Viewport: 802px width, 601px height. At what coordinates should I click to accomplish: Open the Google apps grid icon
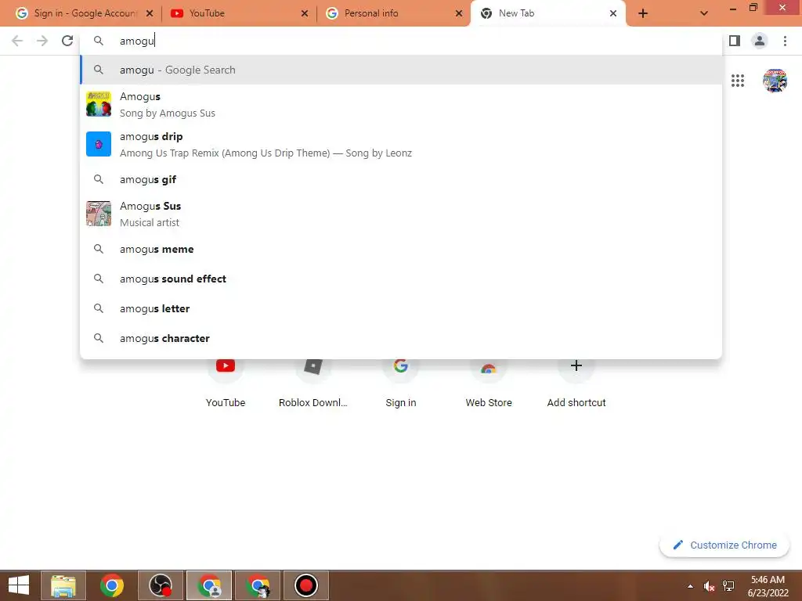pyautogui.click(x=738, y=81)
